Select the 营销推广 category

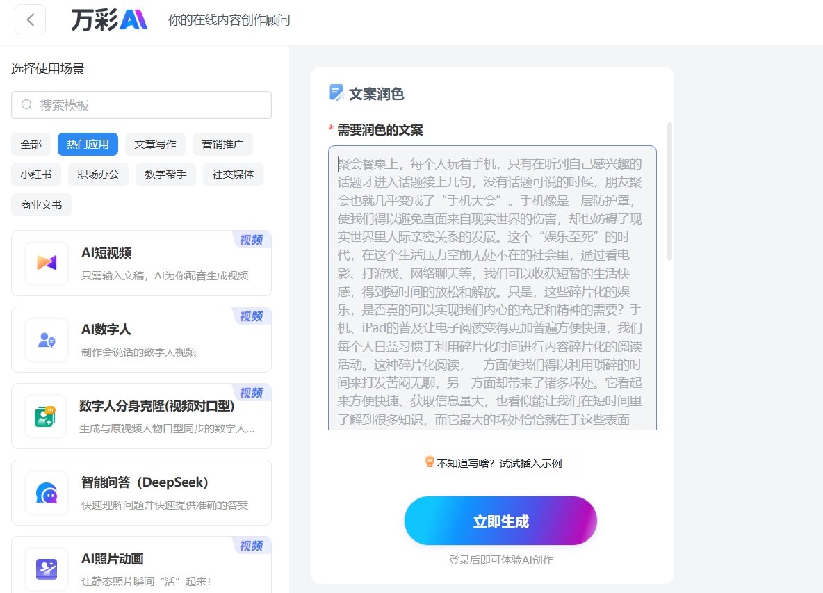[x=222, y=144]
